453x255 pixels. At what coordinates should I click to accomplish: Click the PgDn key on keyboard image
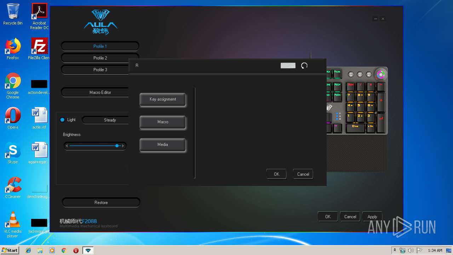tap(338, 97)
